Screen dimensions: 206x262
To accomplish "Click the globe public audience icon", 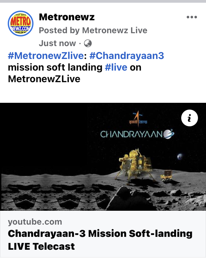I will point(88,44).
